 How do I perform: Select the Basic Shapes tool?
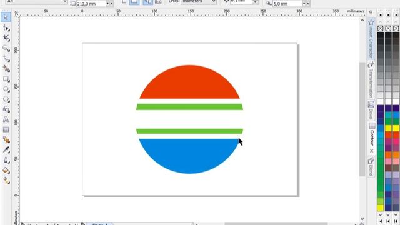6,109
